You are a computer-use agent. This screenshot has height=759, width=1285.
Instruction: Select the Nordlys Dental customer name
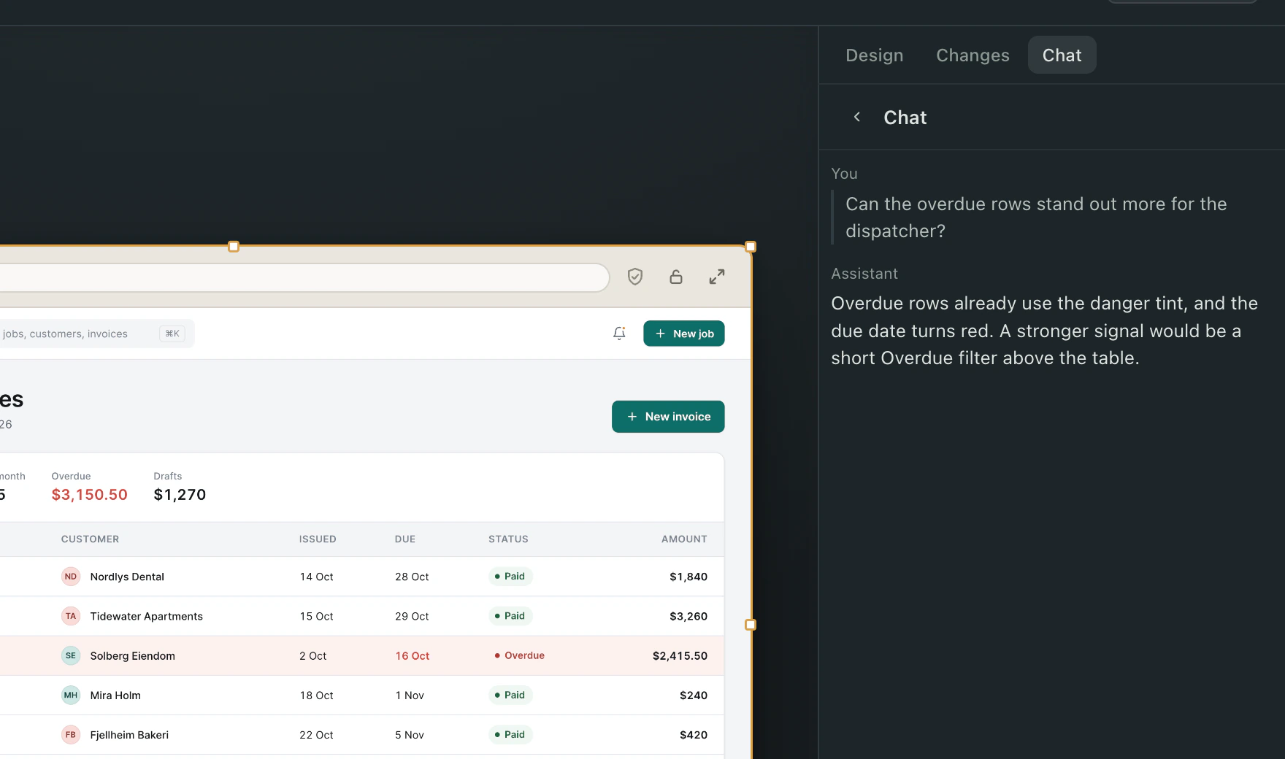click(x=127, y=577)
